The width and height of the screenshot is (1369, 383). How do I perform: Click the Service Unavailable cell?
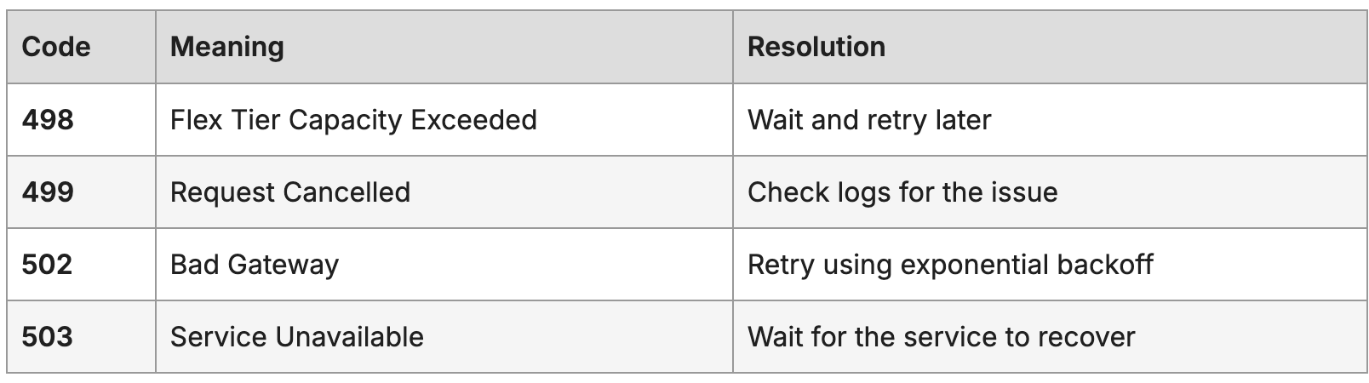point(297,337)
